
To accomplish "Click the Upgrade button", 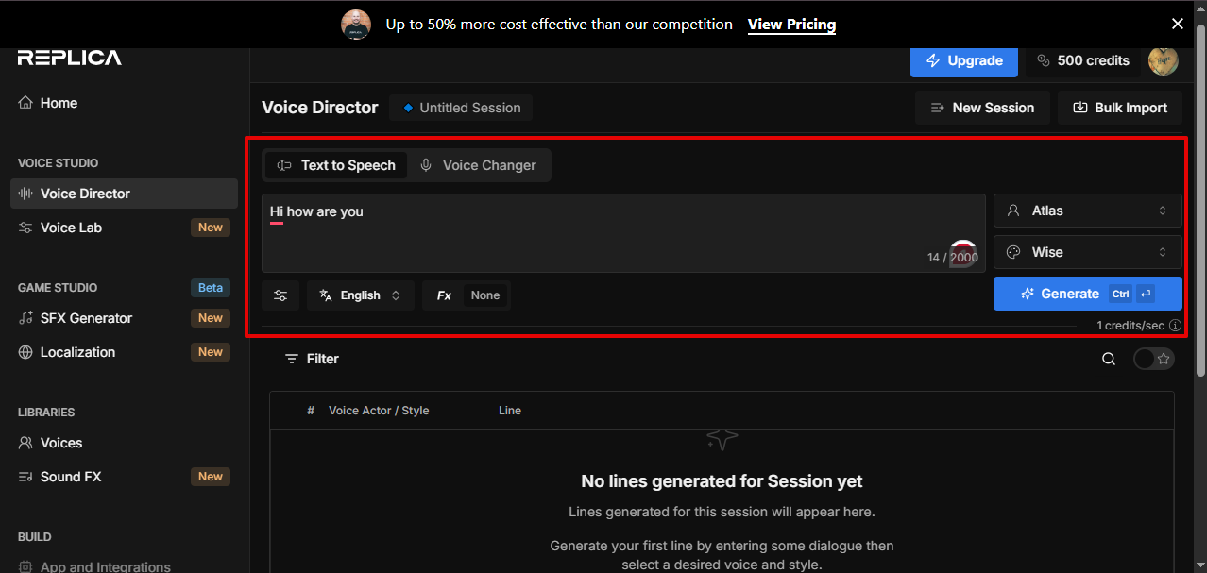I will click(963, 60).
